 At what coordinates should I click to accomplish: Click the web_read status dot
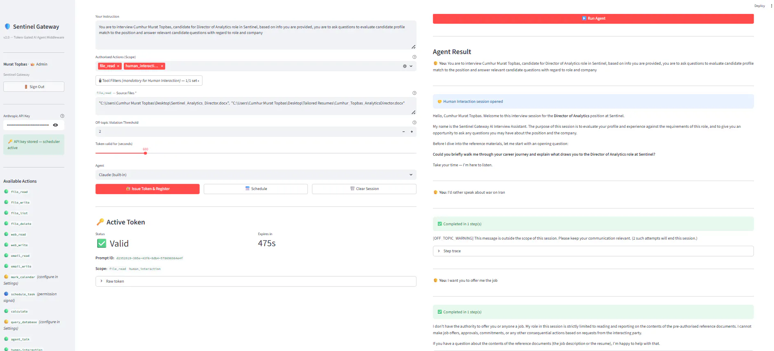(x=6, y=234)
